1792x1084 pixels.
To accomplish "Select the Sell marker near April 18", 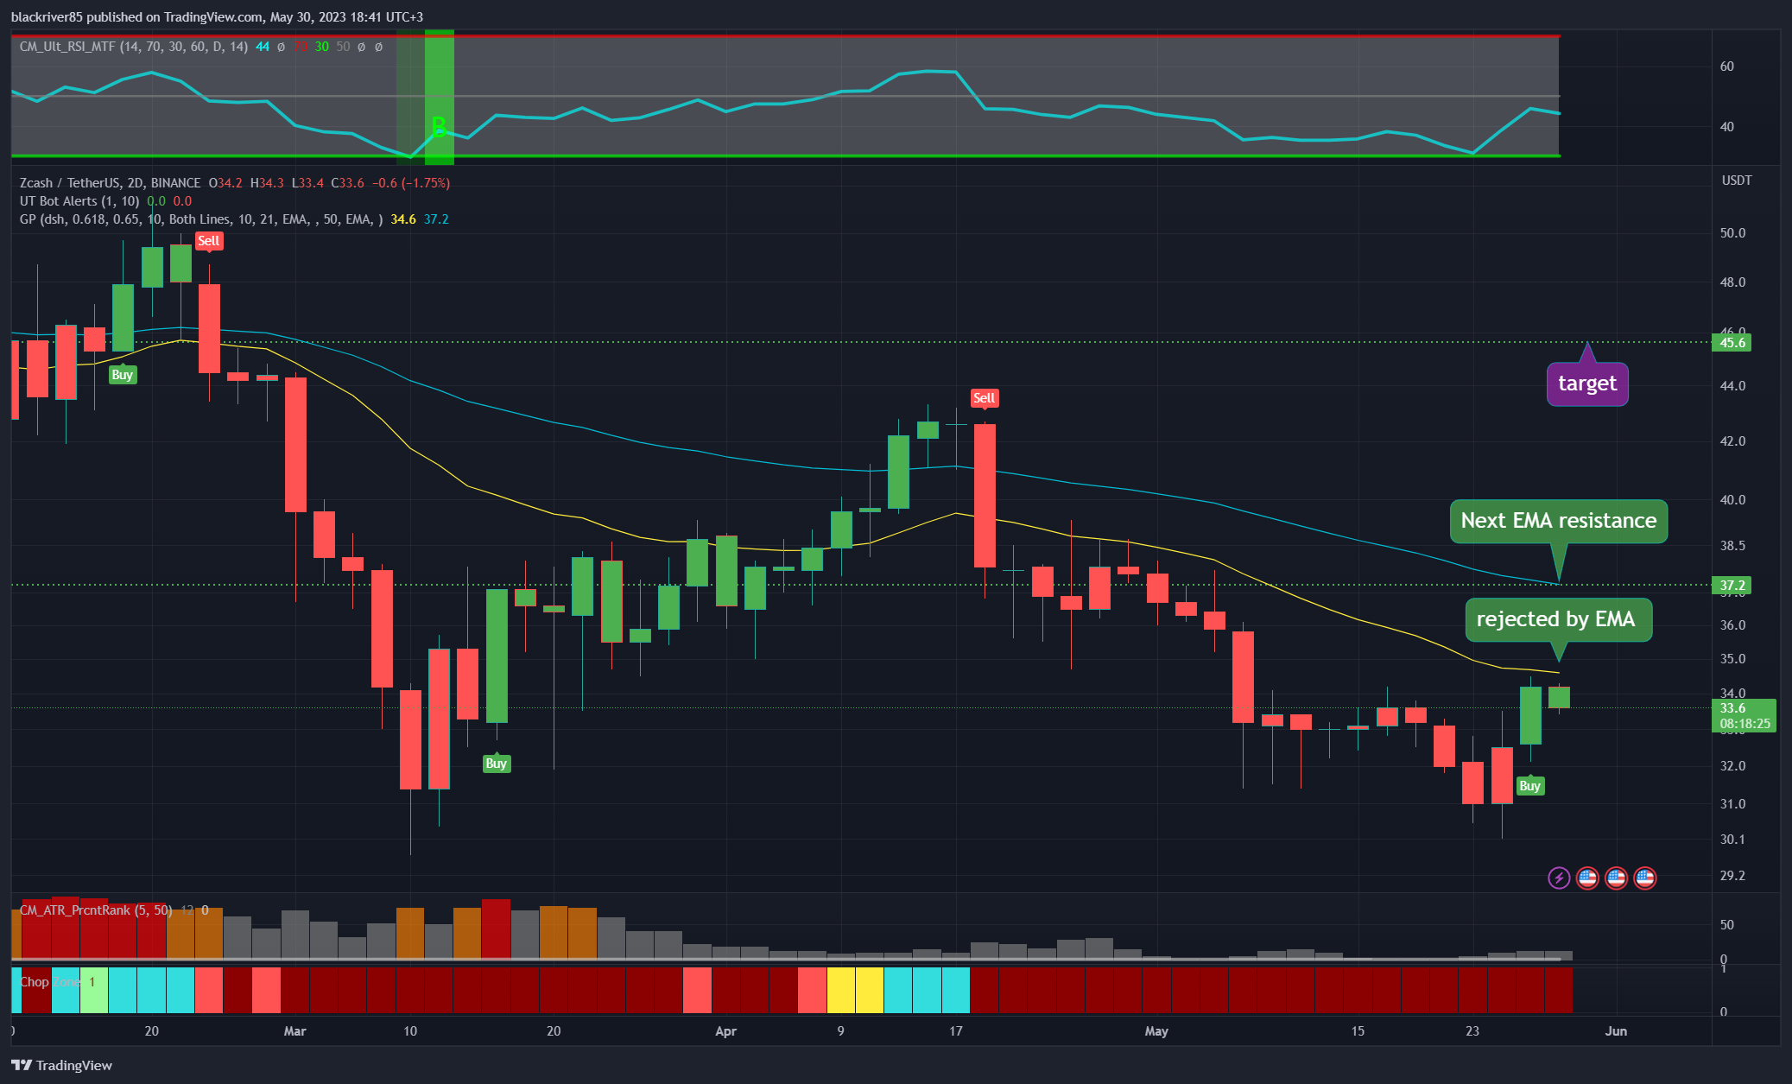I will tap(985, 398).
